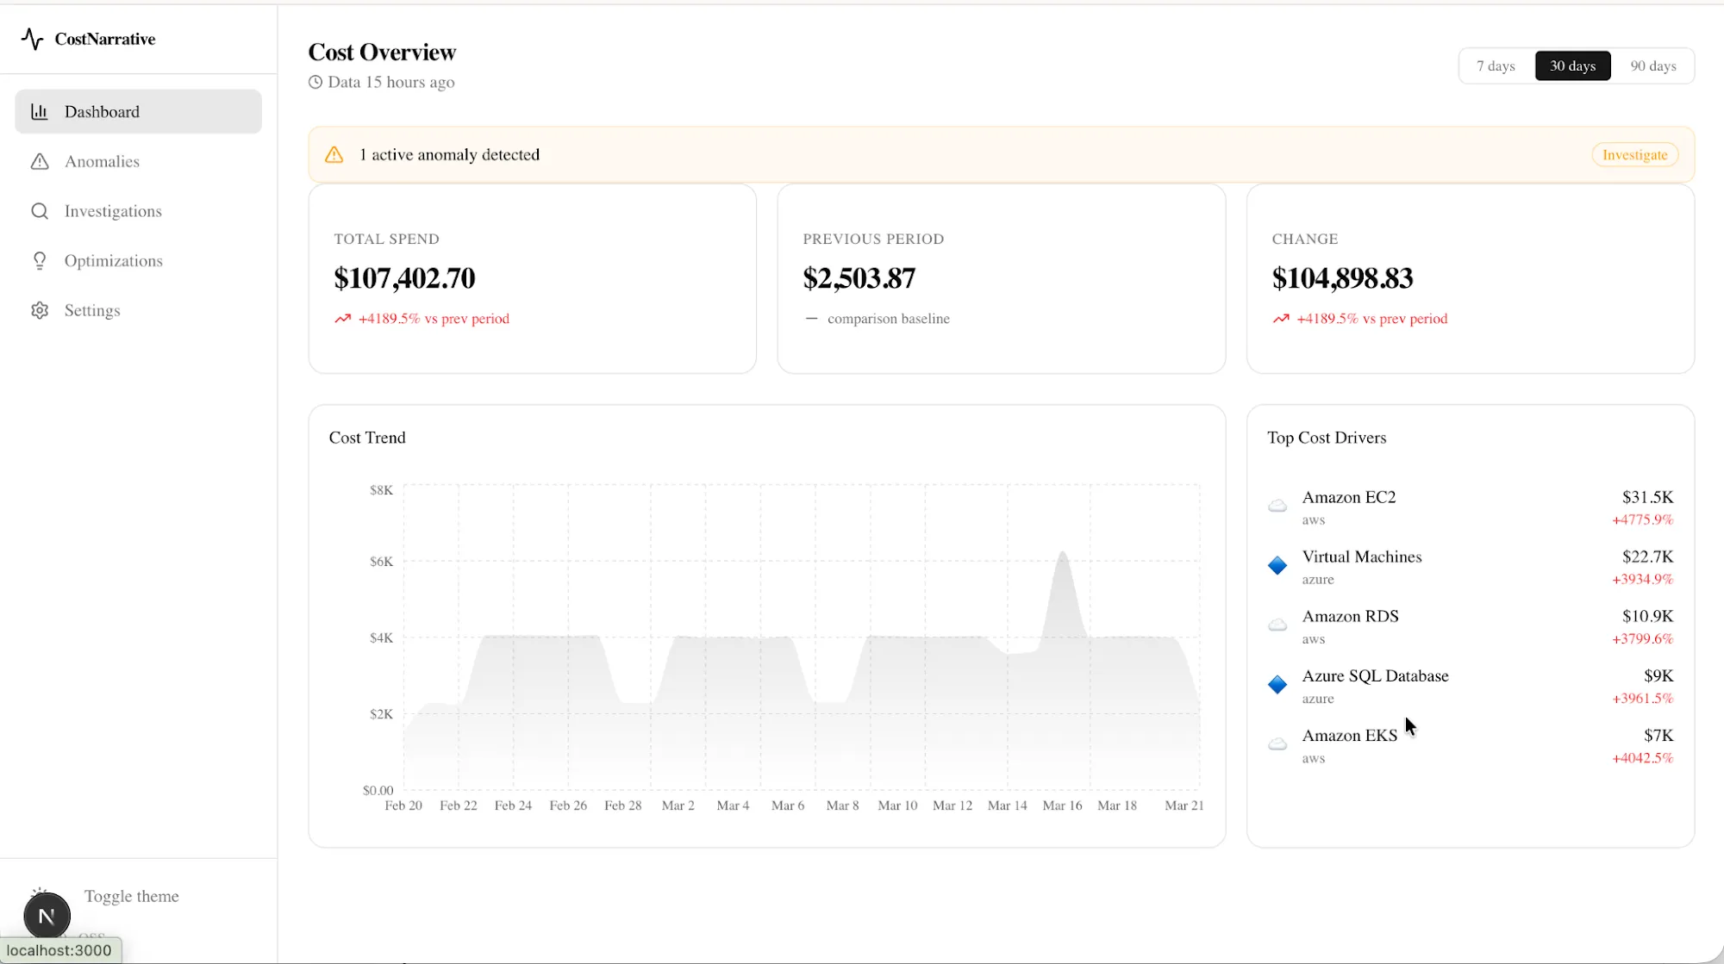Click the Anomalies warning triangle icon
Viewport: 1724px width, 964px height.
click(x=40, y=161)
